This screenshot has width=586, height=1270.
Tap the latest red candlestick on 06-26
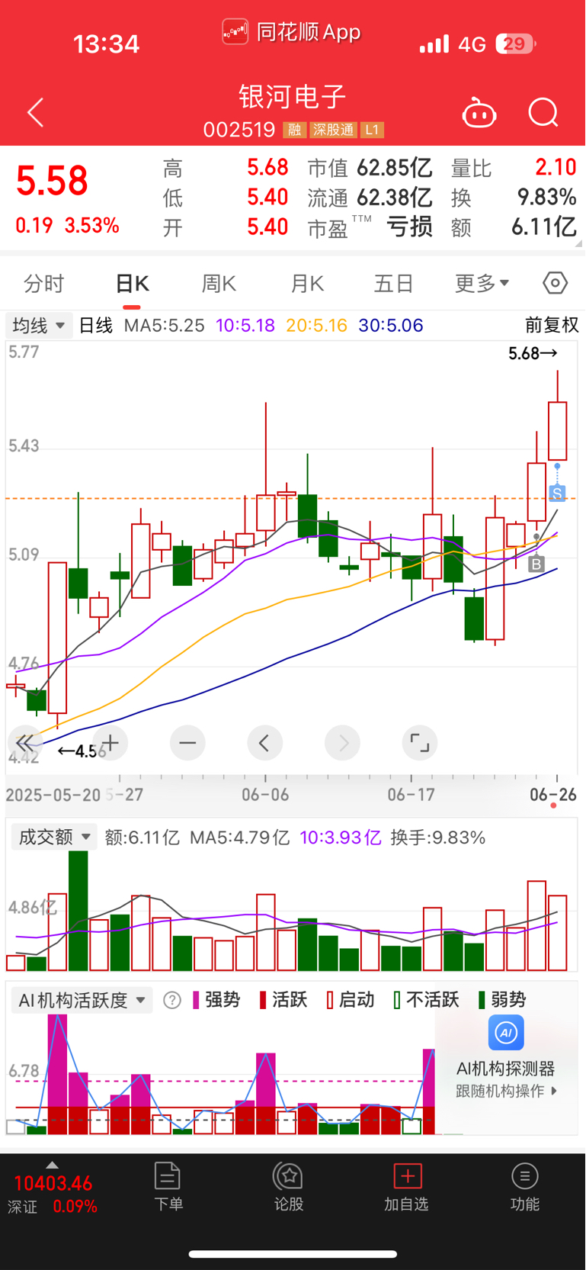click(x=557, y=430)
